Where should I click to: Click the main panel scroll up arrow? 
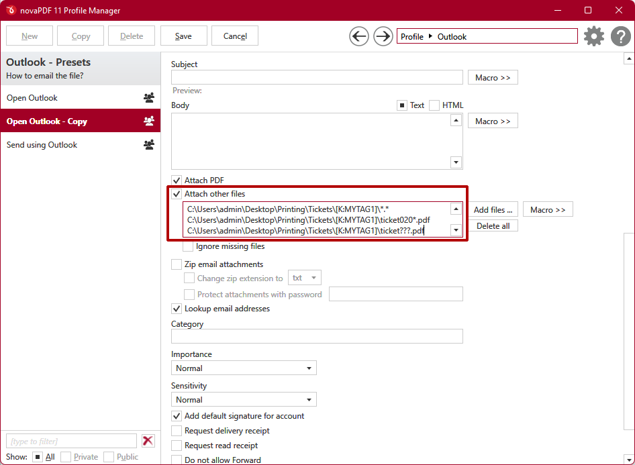click(x=629, y=58)
